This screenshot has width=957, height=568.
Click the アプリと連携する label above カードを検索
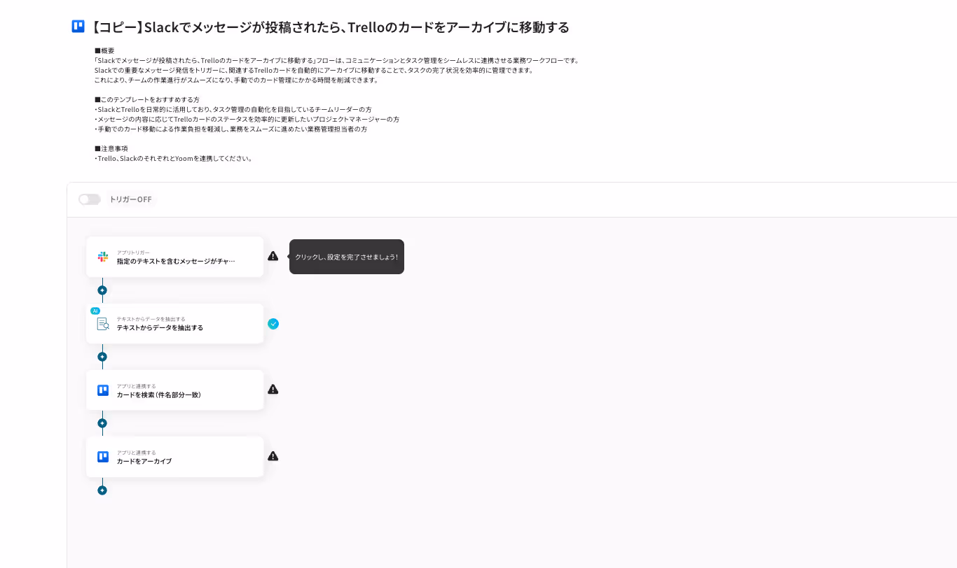click(137, 386)
